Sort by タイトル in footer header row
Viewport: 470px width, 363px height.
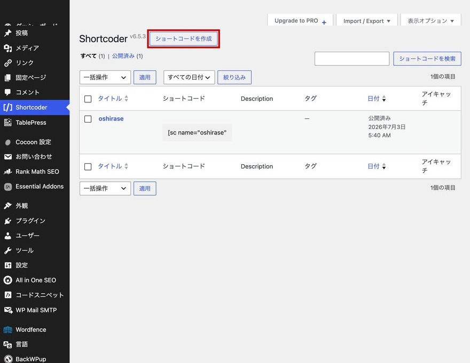[x=109, y=166]
